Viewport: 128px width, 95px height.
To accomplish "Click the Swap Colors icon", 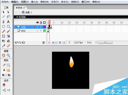I will (x=9, y=75).
